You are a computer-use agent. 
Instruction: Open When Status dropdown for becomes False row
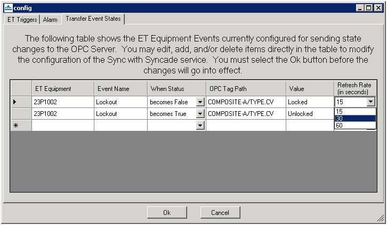(200, 102)
